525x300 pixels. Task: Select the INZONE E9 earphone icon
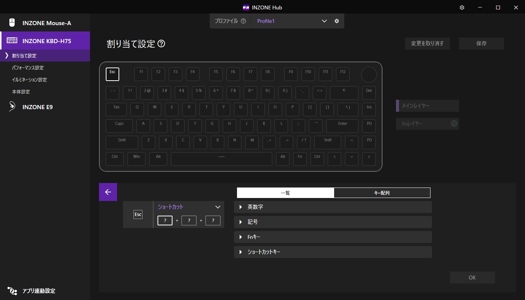tap(12, 107)
